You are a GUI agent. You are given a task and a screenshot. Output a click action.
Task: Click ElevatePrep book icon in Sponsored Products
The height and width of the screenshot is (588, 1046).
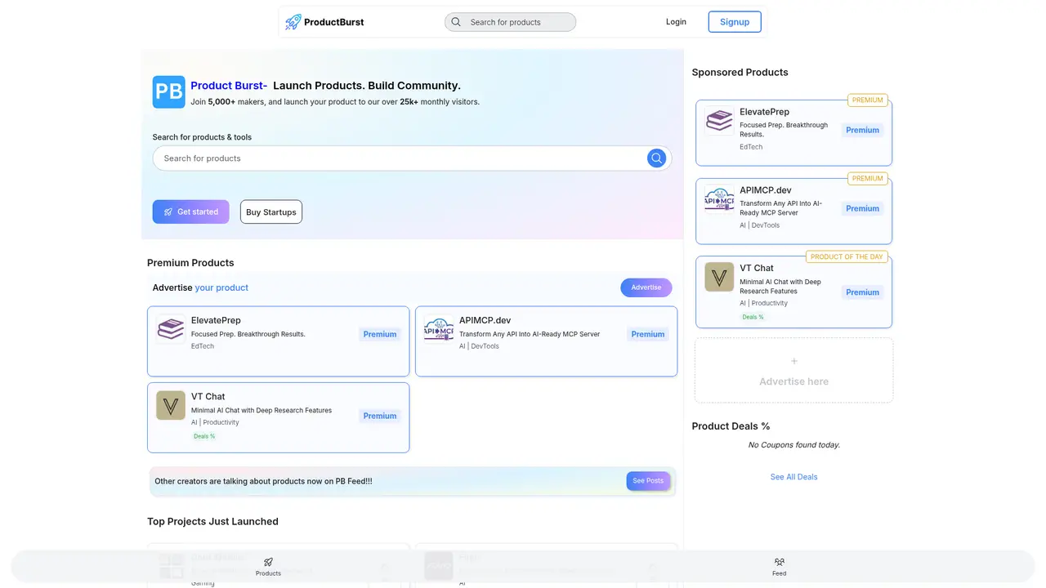pyautogui.click(x=720, y=121)
